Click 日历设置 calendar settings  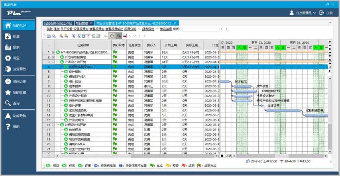pyautogui.click(x=66, y=29)
